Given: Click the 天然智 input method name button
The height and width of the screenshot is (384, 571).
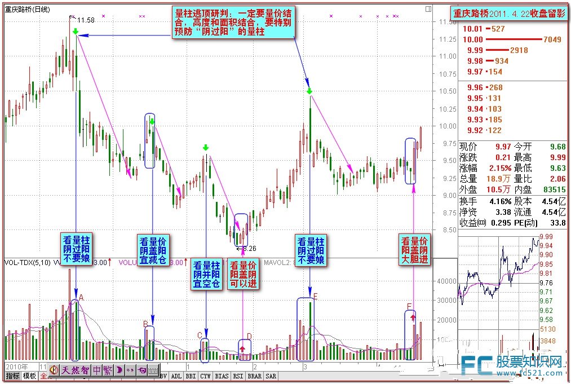Looking at the screenshot, I should tap(76, 370).
